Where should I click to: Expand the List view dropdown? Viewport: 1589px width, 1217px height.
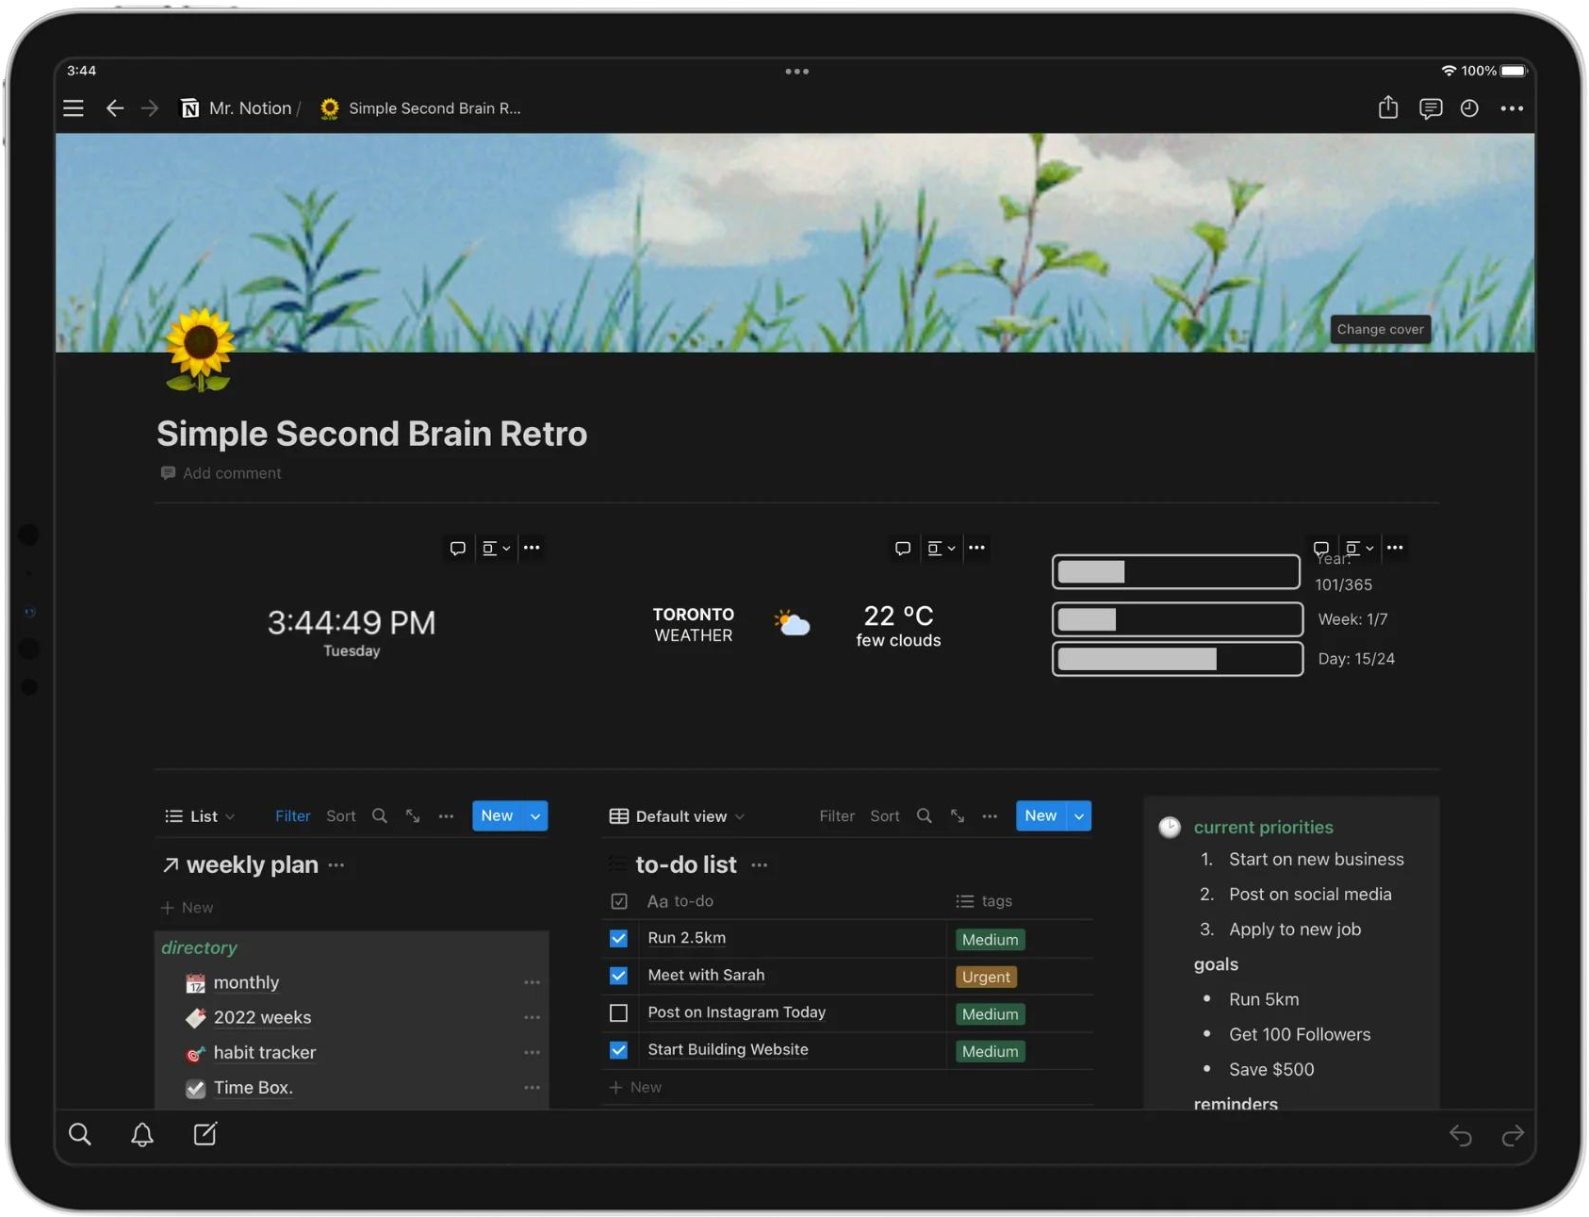click(201, 816)
